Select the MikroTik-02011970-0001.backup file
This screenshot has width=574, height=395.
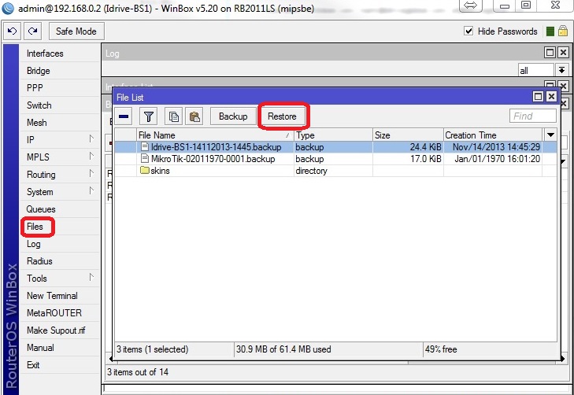[x=207, y=158]
